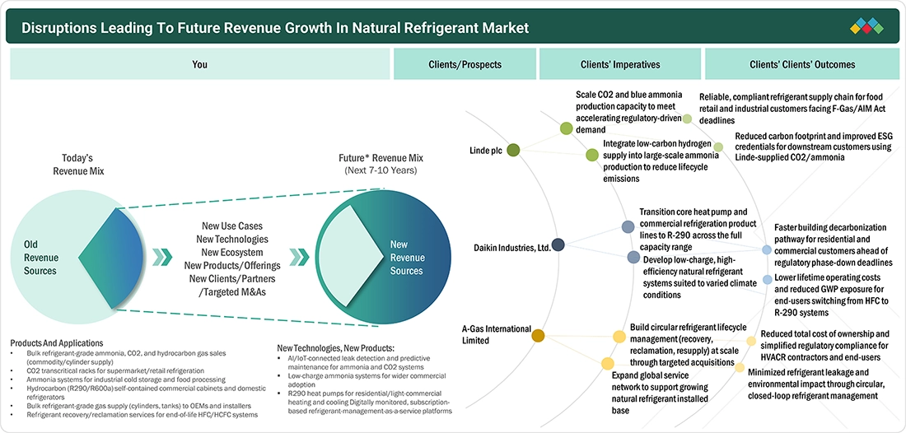This screenshot has height=433, width=906.
Task: Click the pale yellow dot for Reduced total cost of ownership
Action: click(x=751, y=341)
